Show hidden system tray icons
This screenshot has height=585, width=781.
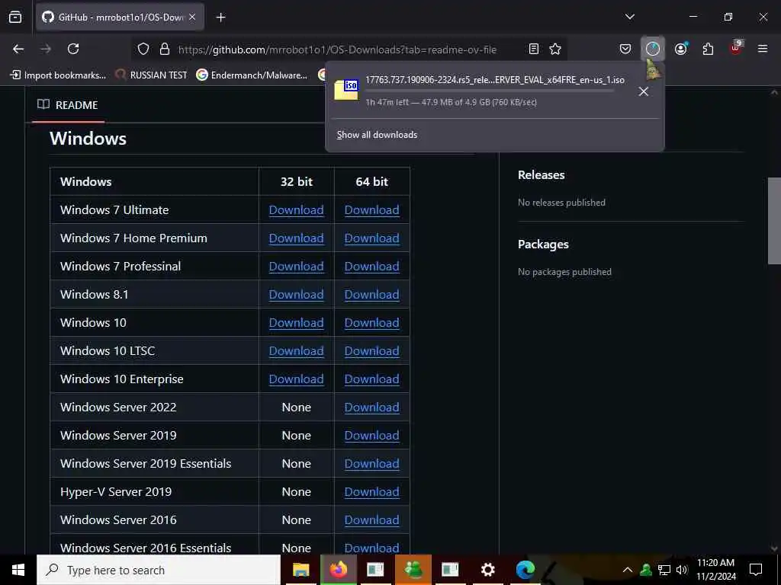(x=628, y=570)
